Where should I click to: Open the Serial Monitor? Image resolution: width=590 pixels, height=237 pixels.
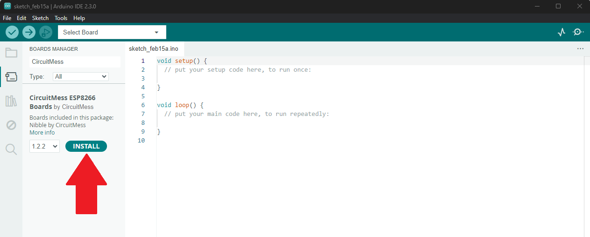coord(578,32)
